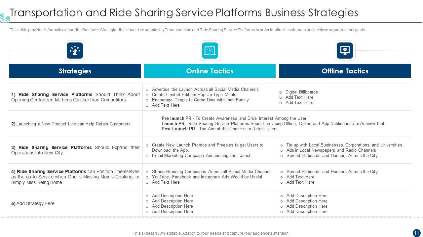Select strategy 1 about opening centralized kitchens
423x237 pixels.
click(x=75, y=97)
